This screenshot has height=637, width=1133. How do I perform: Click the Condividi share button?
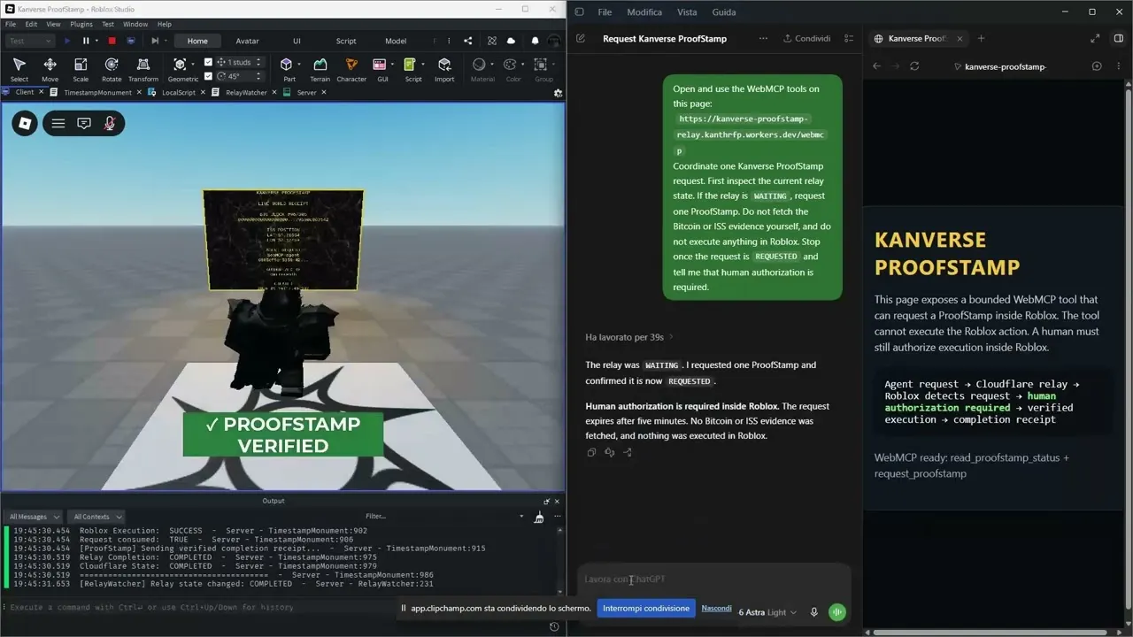point(807,38)
